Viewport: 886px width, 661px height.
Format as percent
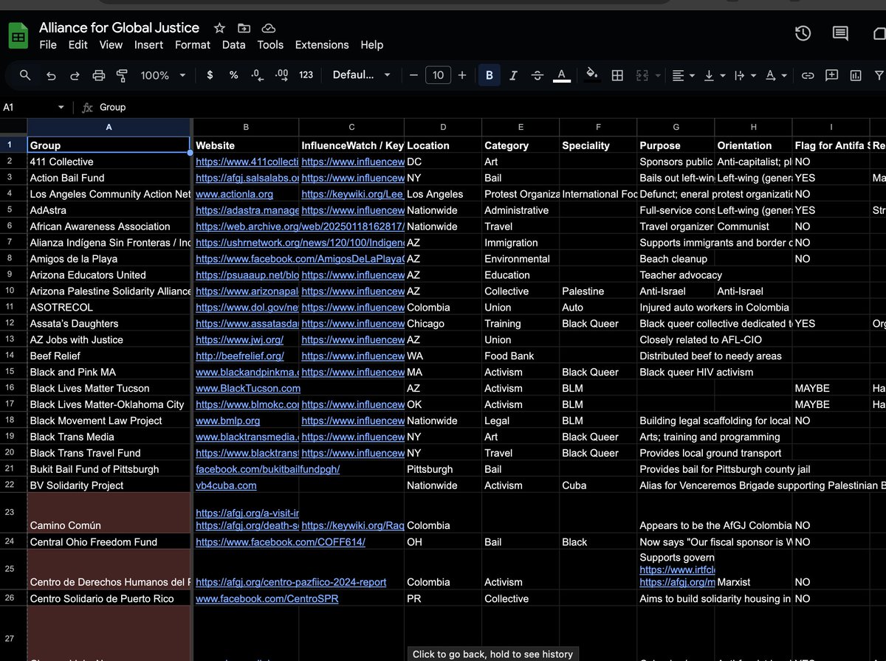(x=233, y=75)
